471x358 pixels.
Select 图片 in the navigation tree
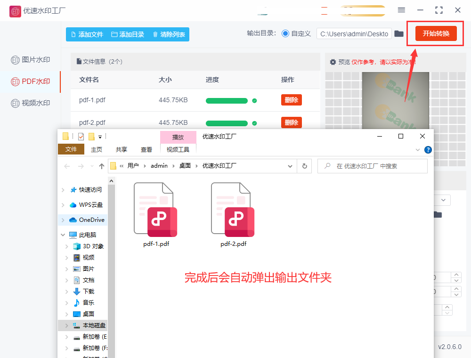point(84,269)
